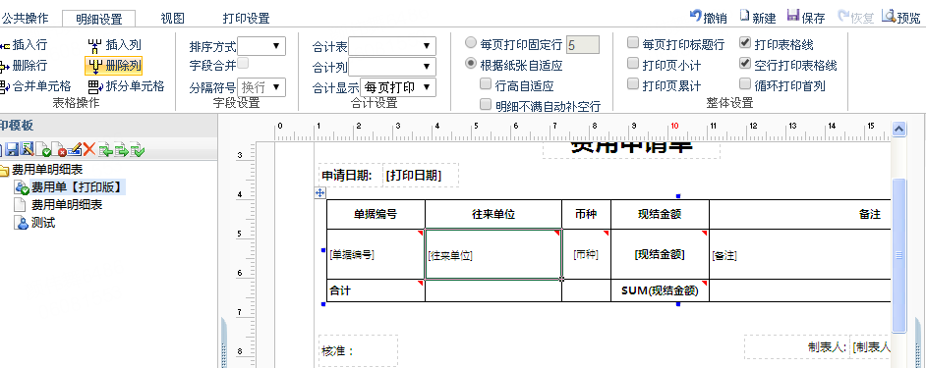
Task: Click the 删除列 (delete column) button
Action: pos(114,66)
